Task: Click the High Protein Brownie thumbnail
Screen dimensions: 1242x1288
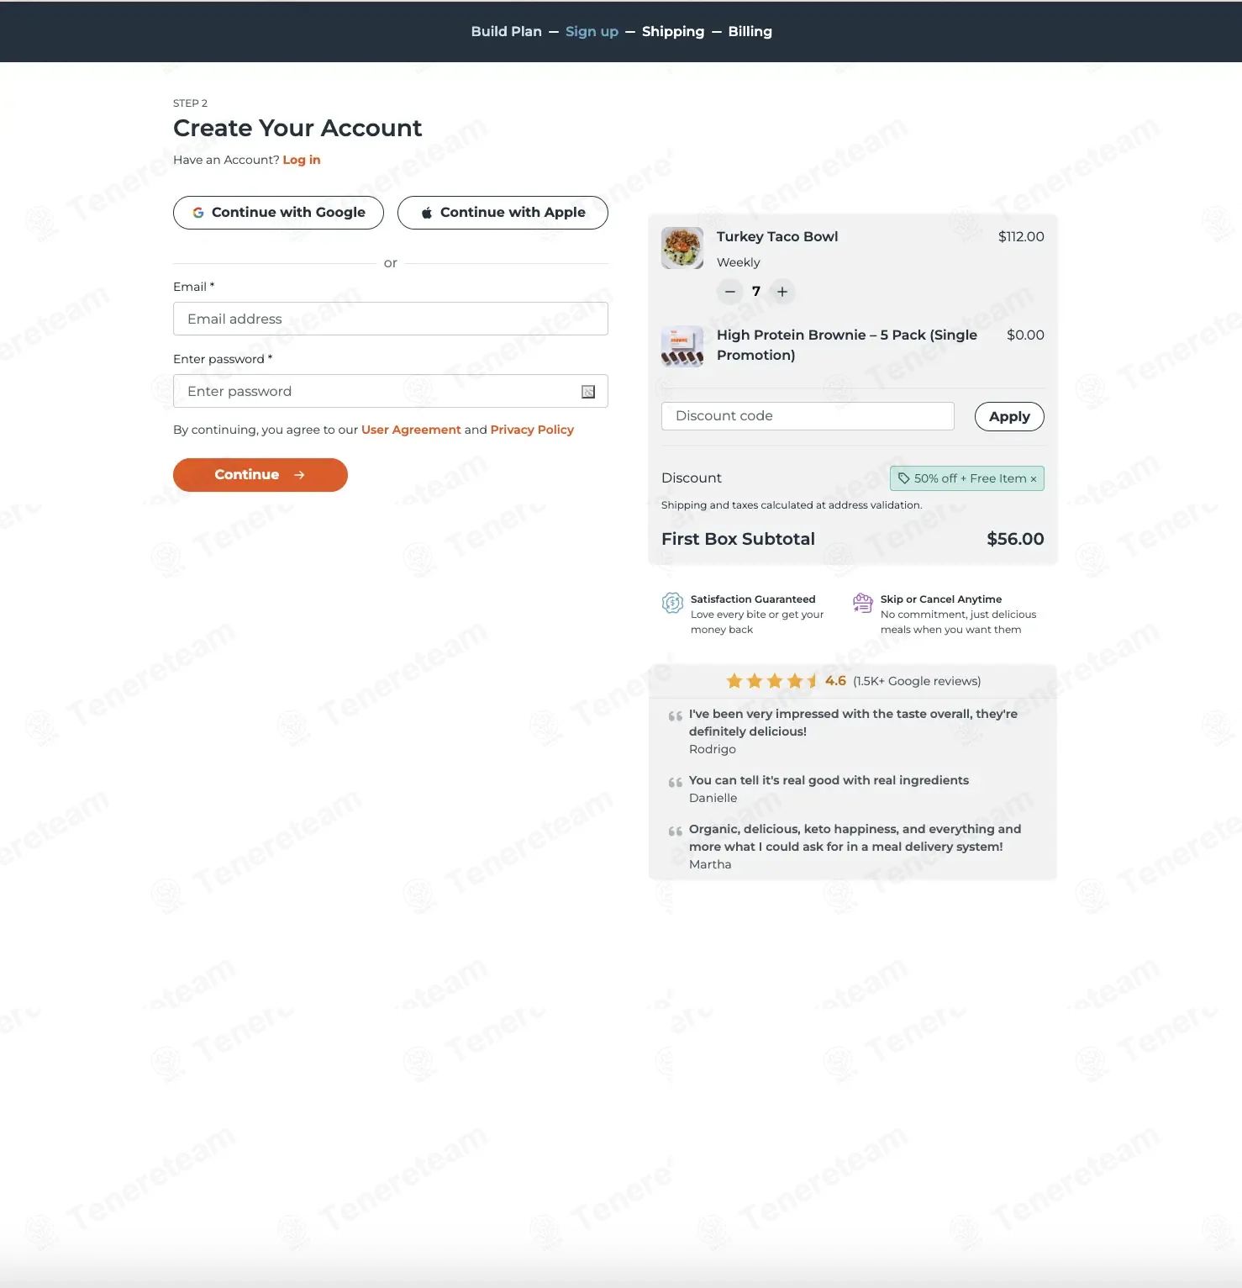Action: point(682,346)
